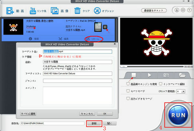The height and width of the screenshot is (131, 194).
Task: Open the output folder icon under the preview
Action: tap(182, 75)
